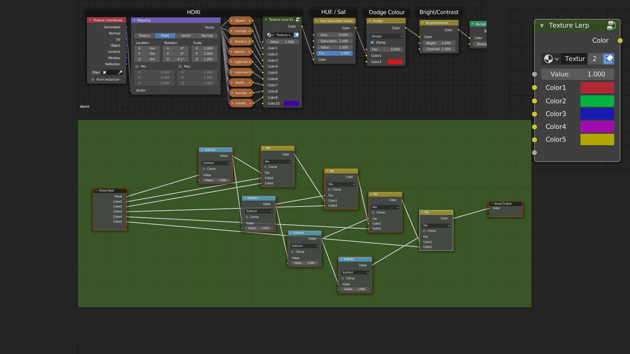Click the Rotation Z -9.1° field in Mapping
Image resolution: width=630 pixels, height=354 pixels.
[176, 59]
